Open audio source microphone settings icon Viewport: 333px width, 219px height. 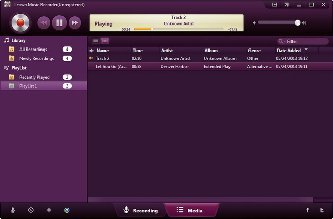(x=13, y=210)
